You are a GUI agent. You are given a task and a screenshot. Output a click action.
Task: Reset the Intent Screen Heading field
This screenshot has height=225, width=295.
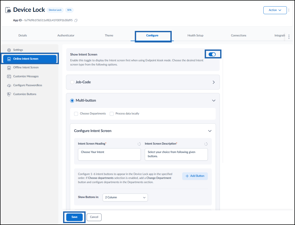pyautogui.click(x=139, y=144)
